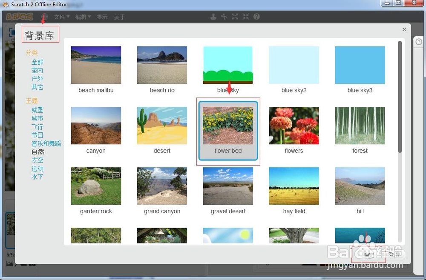This screenshot has height=280, width=426.
Task: Open the 编辑 dropdown menu
Action: (x=83, y=17)
